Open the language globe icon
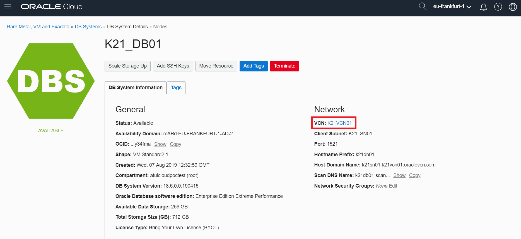This screenshot has height=239, width=521. [513, 7]
